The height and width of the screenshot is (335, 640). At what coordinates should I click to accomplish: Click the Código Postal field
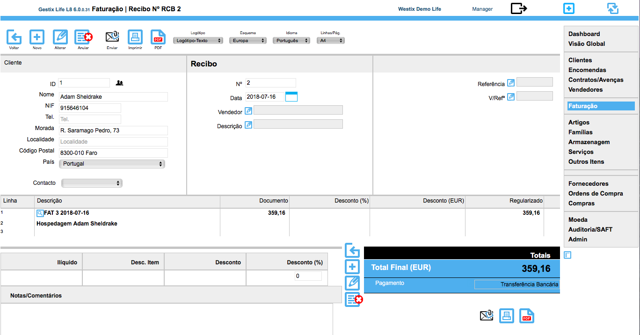(x=113, y=153)
